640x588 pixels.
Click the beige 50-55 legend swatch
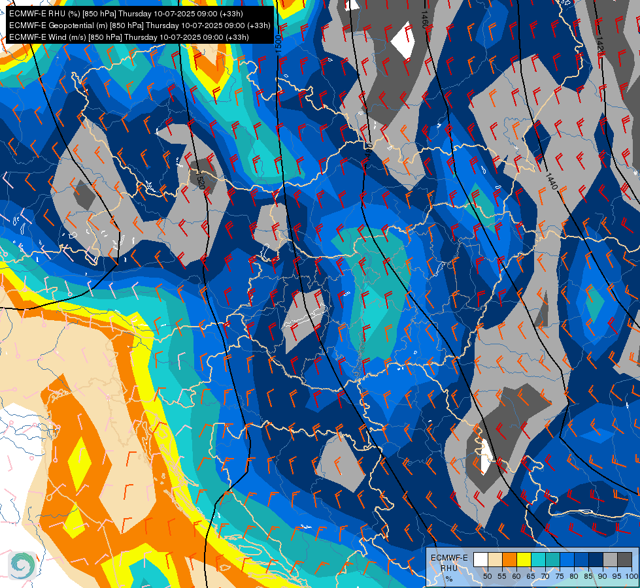tap(495, 559)
